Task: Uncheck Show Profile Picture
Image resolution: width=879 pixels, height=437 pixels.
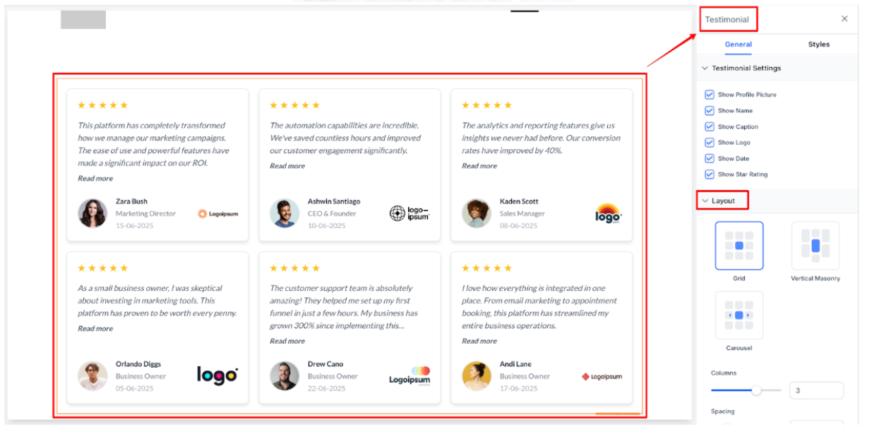Action: pos(710,95)
